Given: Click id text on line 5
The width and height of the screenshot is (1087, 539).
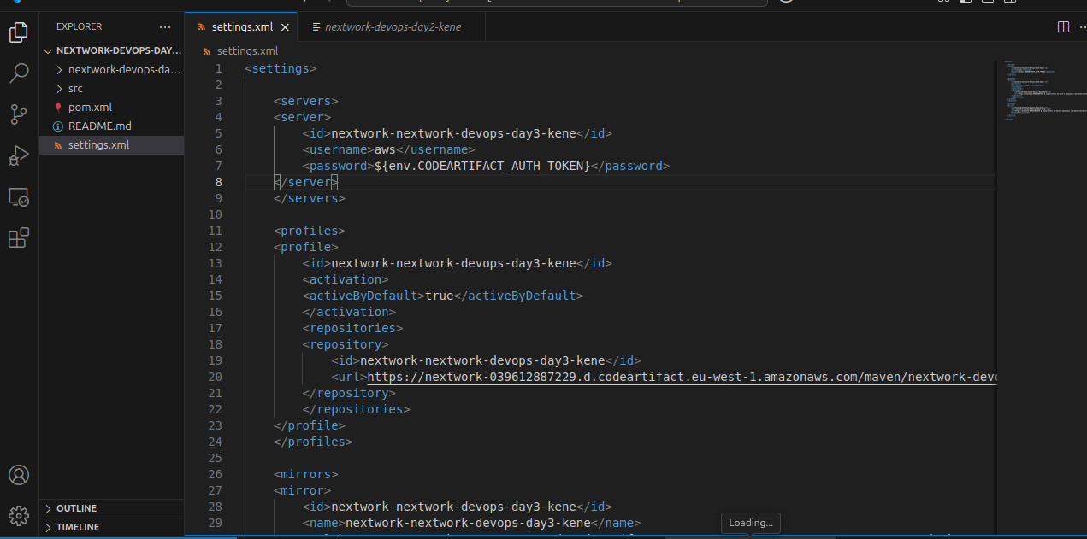Looking at the screenshot, I should click(453, 133).
